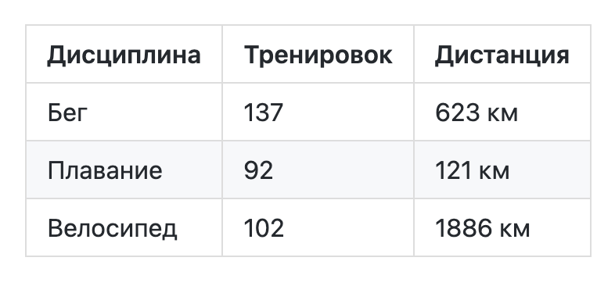
Task: Select the Бег cell
Action: click(124, 112)
